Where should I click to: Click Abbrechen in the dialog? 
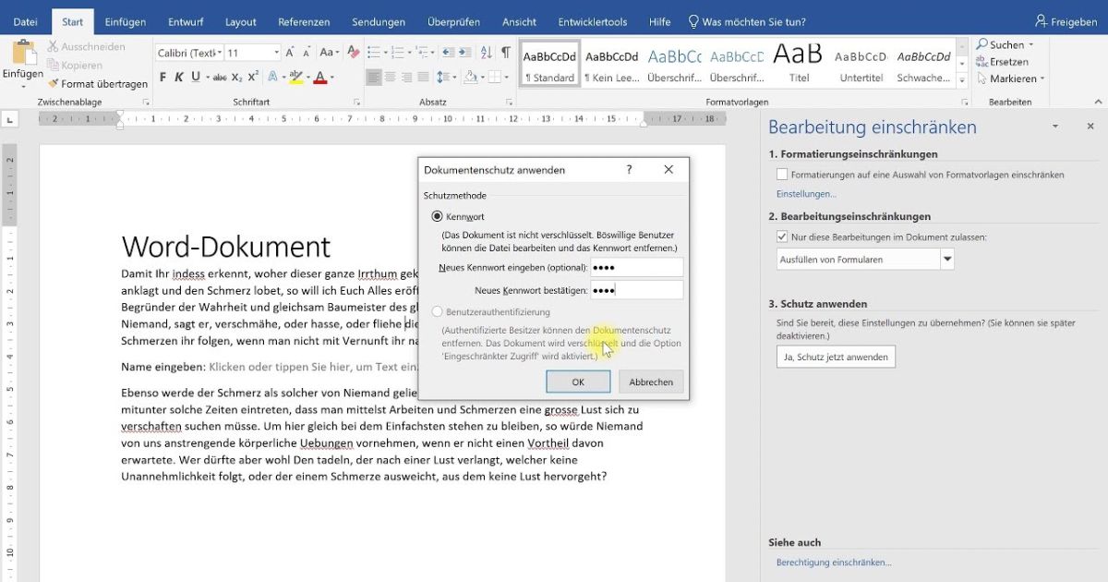point(651,382)
